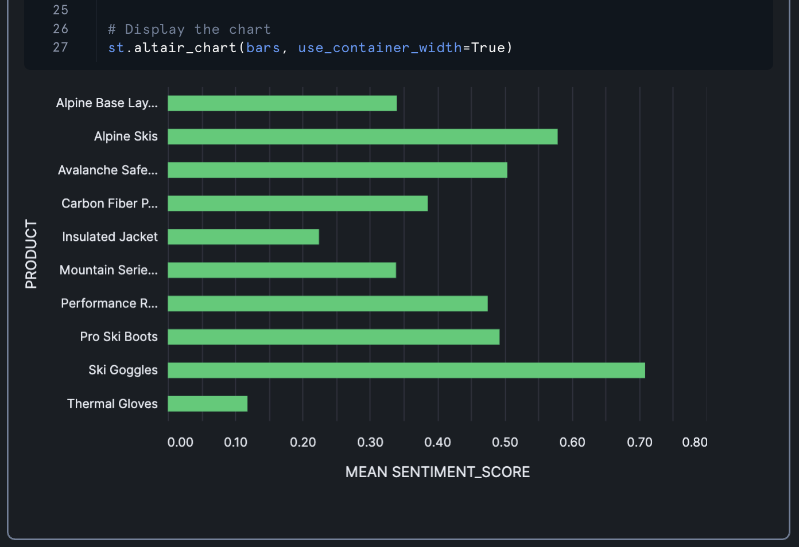Click the 0.50 x-axis tick label
Image resolution: width=799 pixels, height=547 pixels.
[x=505, y=442]
